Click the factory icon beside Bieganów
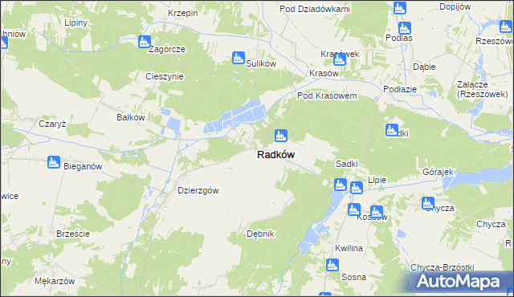The width and height of the screenshot is (514, 297). click(x=54, y=162)
